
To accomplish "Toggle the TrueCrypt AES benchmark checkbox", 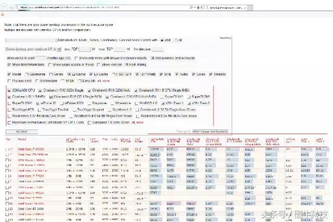I will pyautogui.click(x=9, y=110).
